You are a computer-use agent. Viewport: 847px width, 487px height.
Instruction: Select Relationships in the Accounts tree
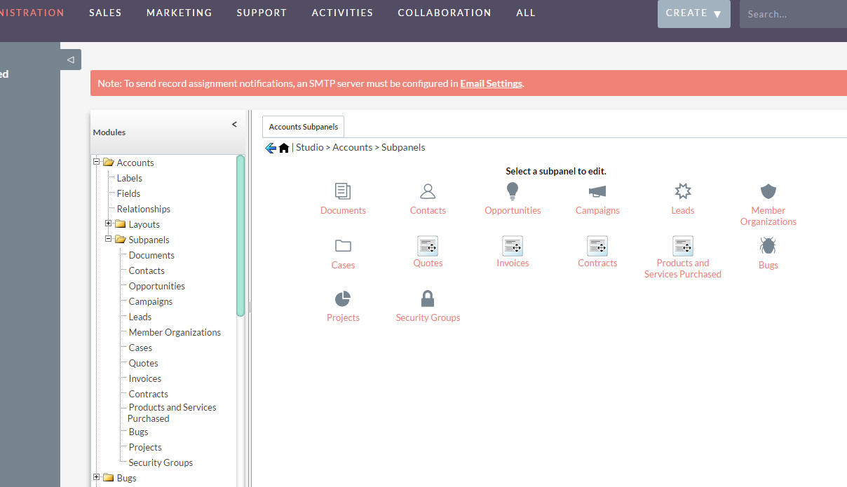pos(144,209)
